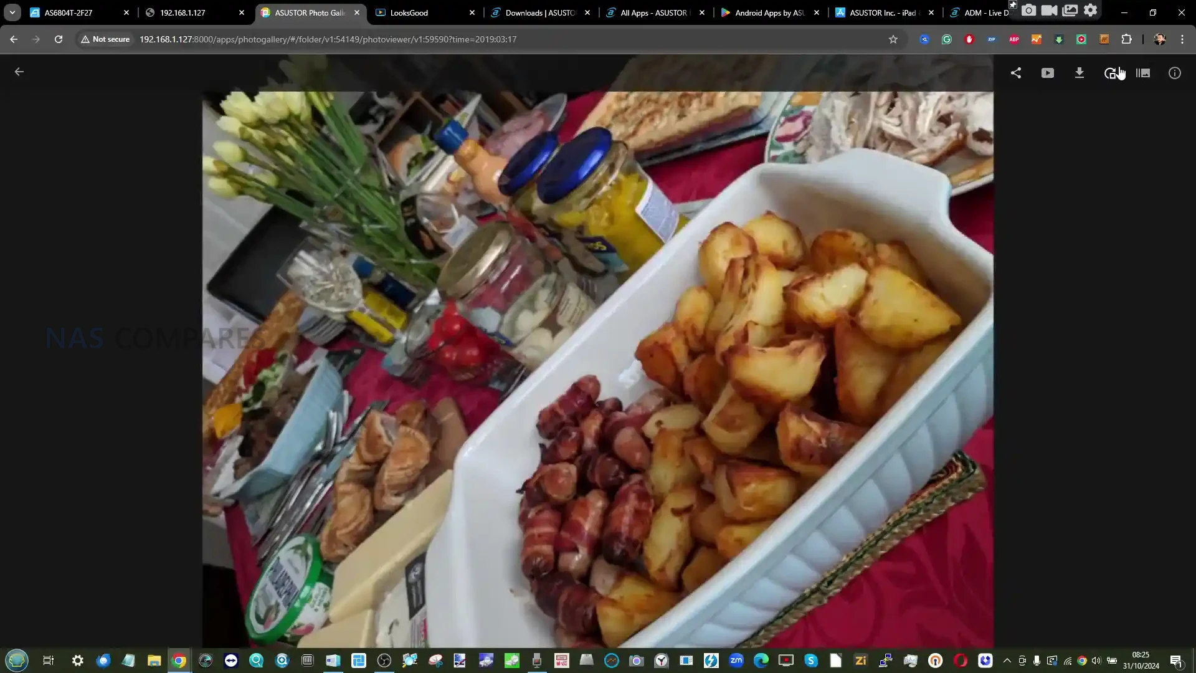Open Chrome three-dot menu
The height and width of the screenshot is (673, 1196).
1182,39
